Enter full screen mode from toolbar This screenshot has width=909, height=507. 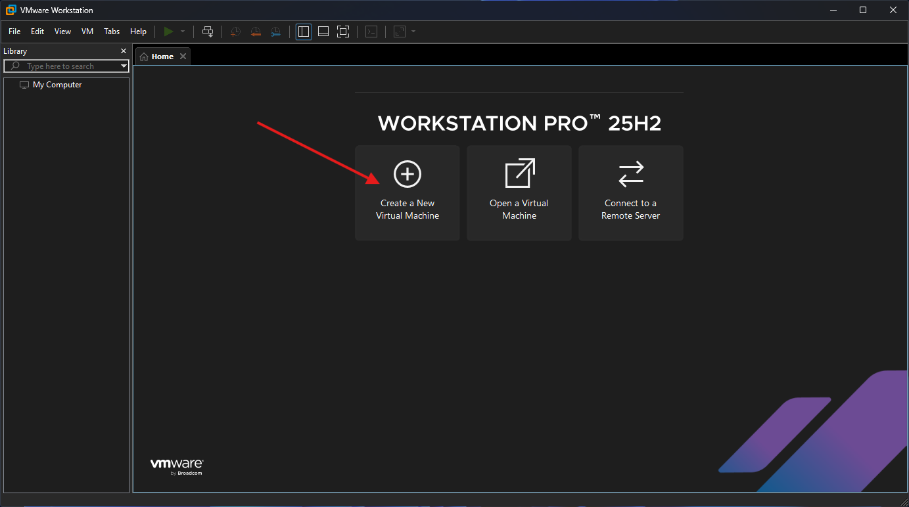point(342,32)
